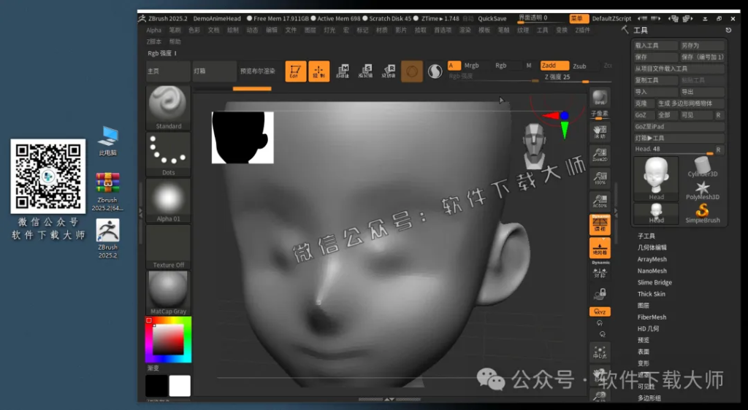Click the 灯箱 button

[214, 71]
